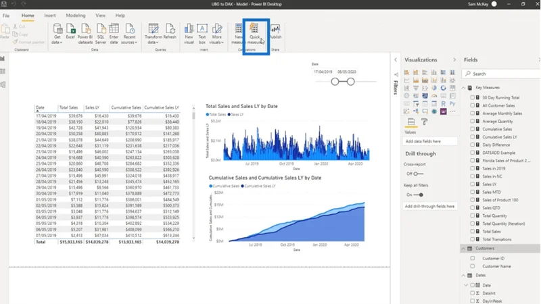Check the 30 Day Running Total field

[473, 97]
